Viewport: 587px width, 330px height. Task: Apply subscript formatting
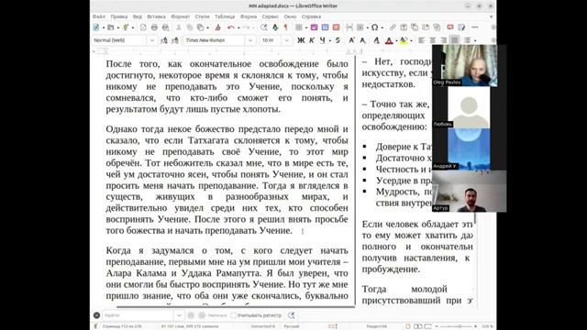pos(363,40)
